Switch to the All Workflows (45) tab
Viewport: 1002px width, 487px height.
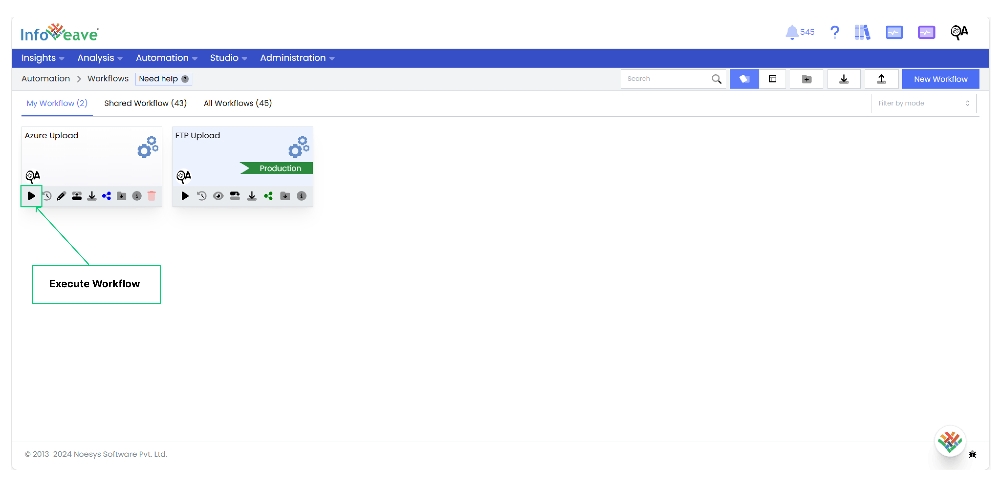click(x=237, y=103)
